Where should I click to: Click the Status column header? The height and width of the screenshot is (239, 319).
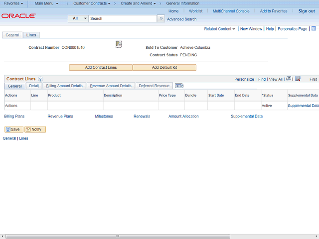tap(267, 95)
